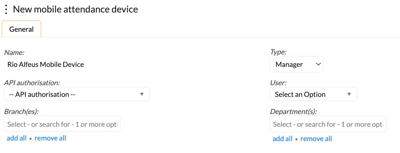The width and height of the screenshot is (400, 153).
Task: Focus the Department(s) multi-select search box
Action: (x=328, y=124)
